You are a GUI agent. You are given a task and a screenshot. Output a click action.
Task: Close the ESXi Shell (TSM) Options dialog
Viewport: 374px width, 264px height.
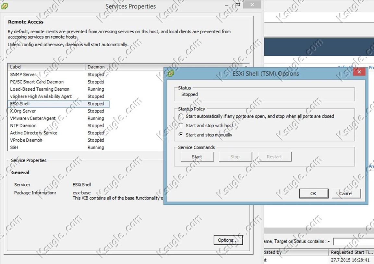tap(359, 72)
